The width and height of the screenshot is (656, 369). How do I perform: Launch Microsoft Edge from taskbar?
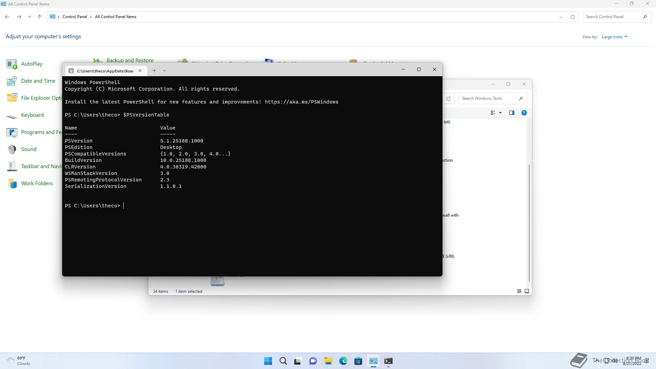click(x=343, y=361)
